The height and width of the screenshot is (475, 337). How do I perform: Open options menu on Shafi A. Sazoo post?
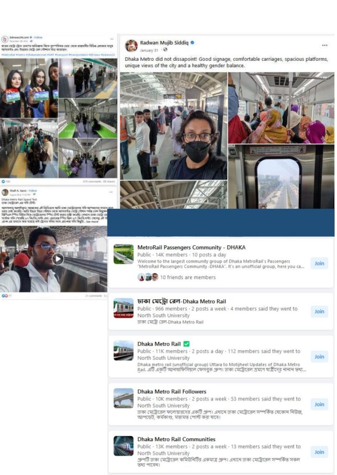click(111, 192)
